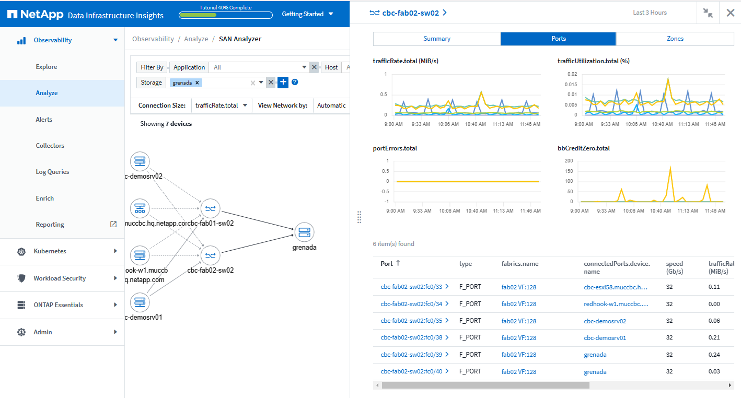Select the cbc-fab02-sw02 switch node icon

pos(210,255)
